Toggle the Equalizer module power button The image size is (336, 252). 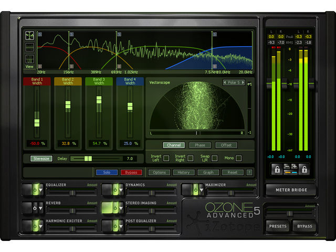pyautogui.click(x=35, y=190)
